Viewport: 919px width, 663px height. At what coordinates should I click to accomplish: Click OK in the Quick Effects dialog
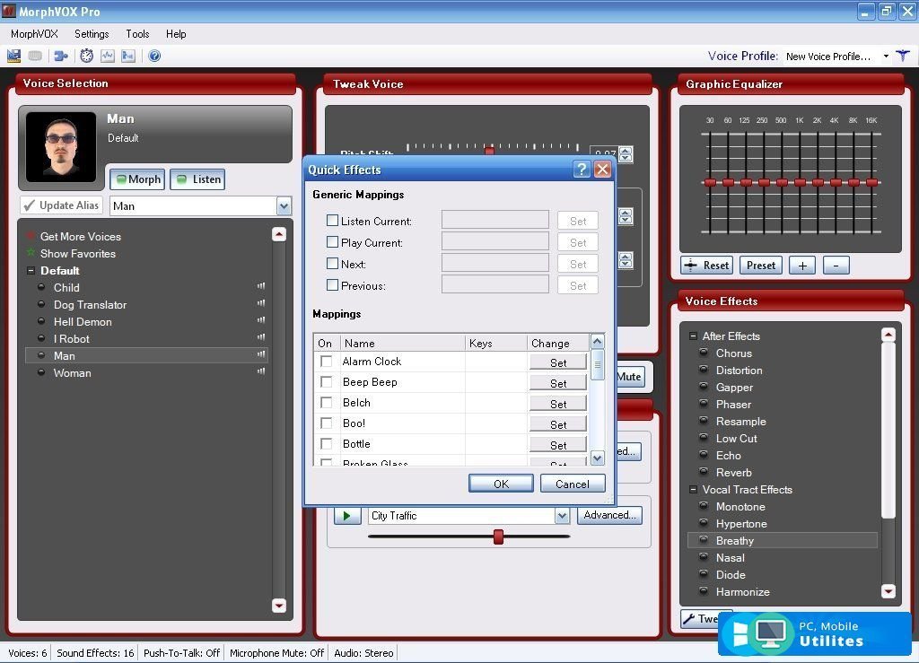click(501, 484)
